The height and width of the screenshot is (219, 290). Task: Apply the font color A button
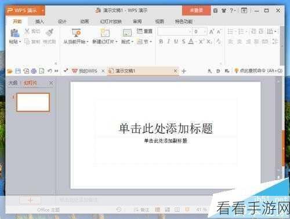[191, 41]
